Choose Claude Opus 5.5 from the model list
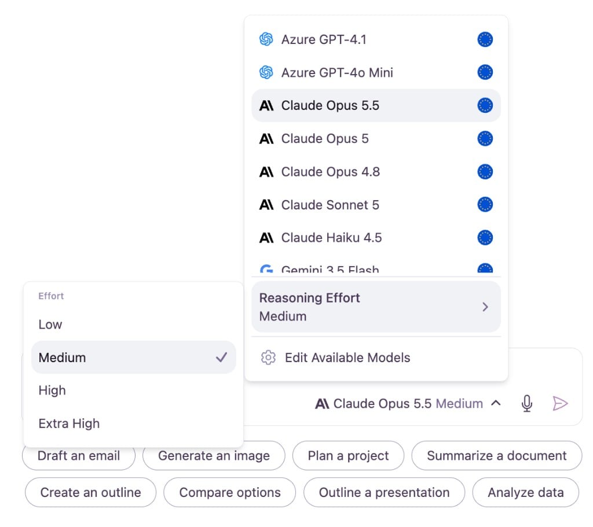Image resolution: width=593 pixels, height=527 pixels. pos(376,105)
